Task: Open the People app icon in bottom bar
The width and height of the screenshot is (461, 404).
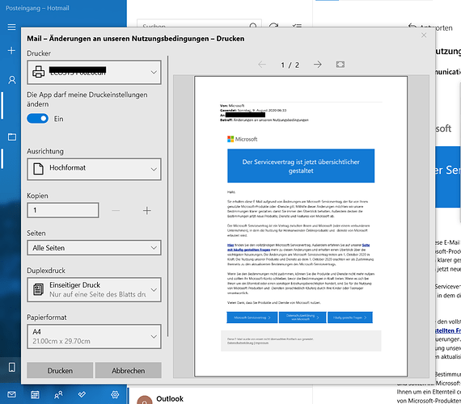Action: [58, 394]
